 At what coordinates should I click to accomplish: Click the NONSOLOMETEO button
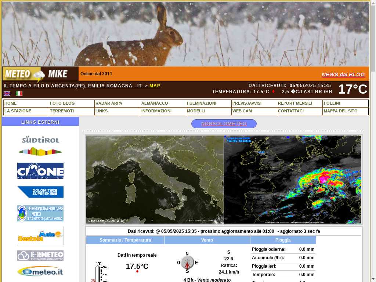pos(224,124)
